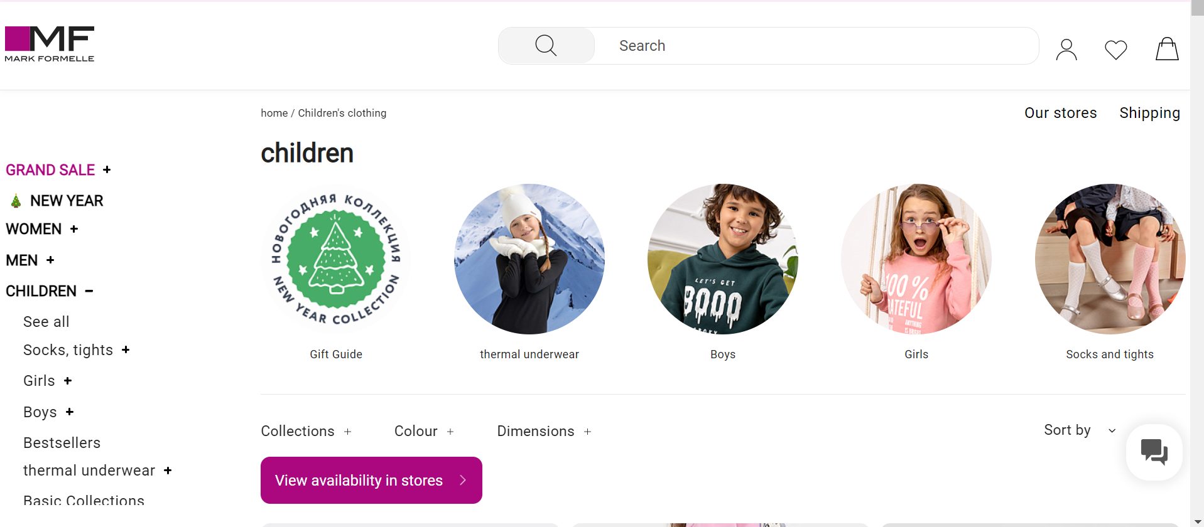
Task: Click the magnifying glass search icon
Action: pyautogui.click(x=546, y=46)
